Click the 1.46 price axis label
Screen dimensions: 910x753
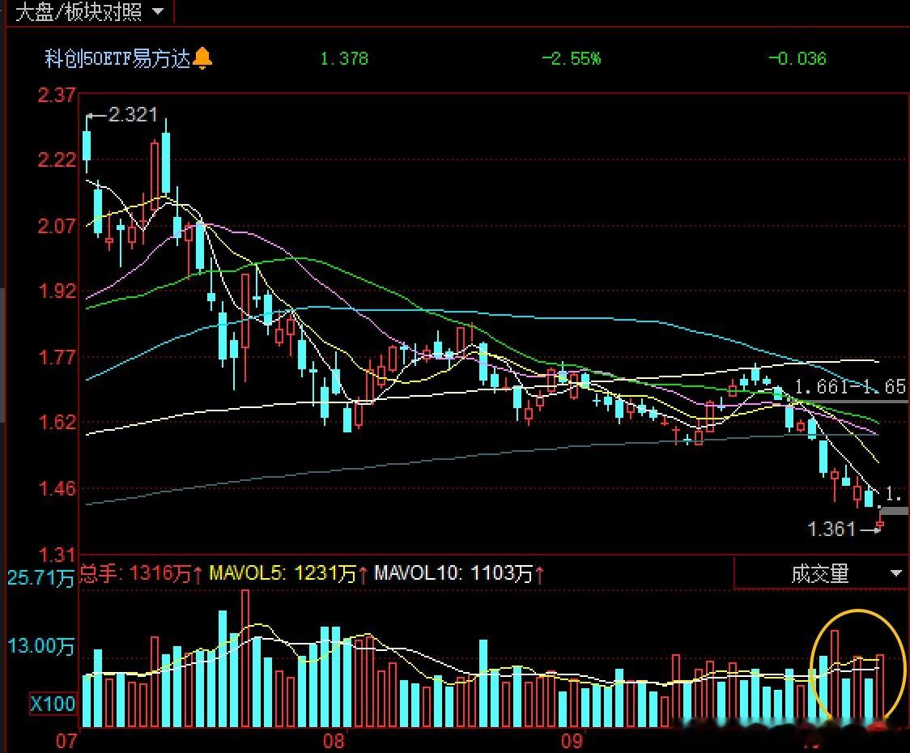point(57,488)
